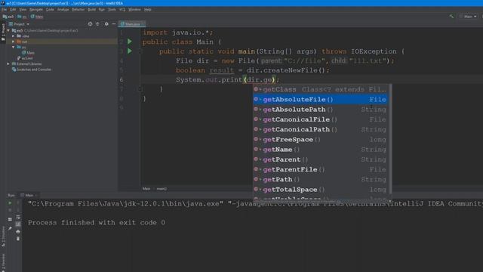Screen dimensions: 483x272
Task: Open the VCS menu
Action: click(x=122, y=10)
